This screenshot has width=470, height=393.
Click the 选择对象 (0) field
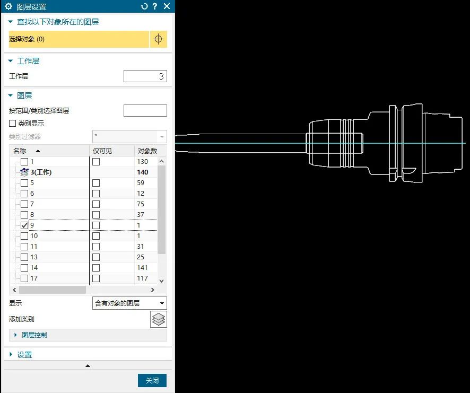(79, 39)
